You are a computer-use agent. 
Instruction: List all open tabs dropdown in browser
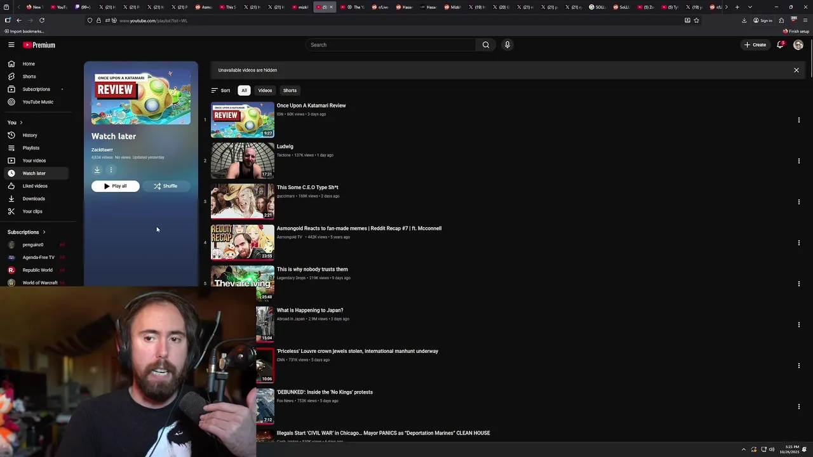pos(750,7)
